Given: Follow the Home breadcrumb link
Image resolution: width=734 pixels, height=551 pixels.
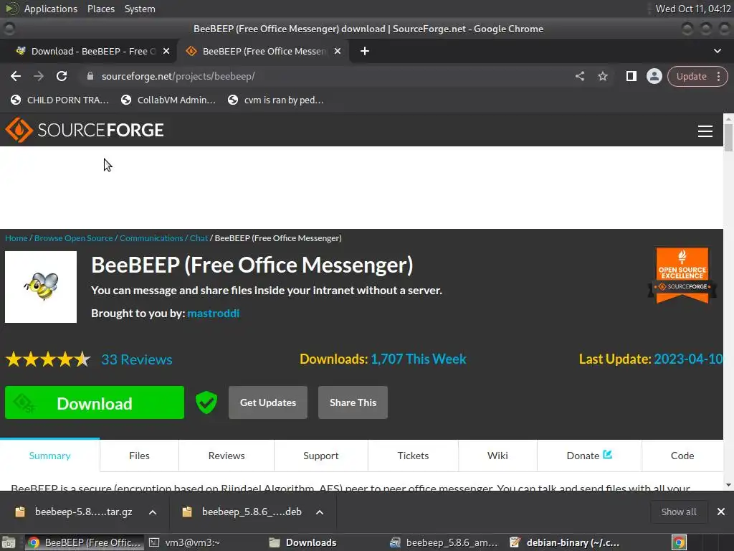Looking at the screenshot, I should [x=16, y=238].
